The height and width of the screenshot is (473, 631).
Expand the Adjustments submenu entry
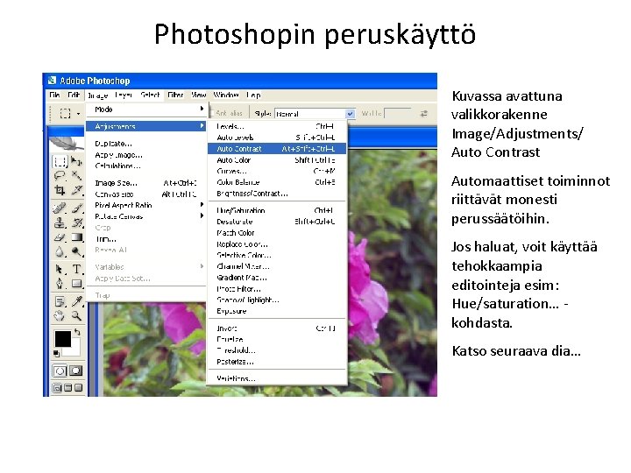146,126
